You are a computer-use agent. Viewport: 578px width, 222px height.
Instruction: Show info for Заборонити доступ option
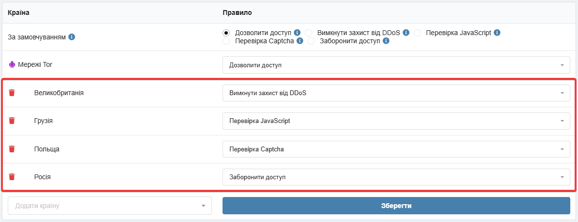386,41
